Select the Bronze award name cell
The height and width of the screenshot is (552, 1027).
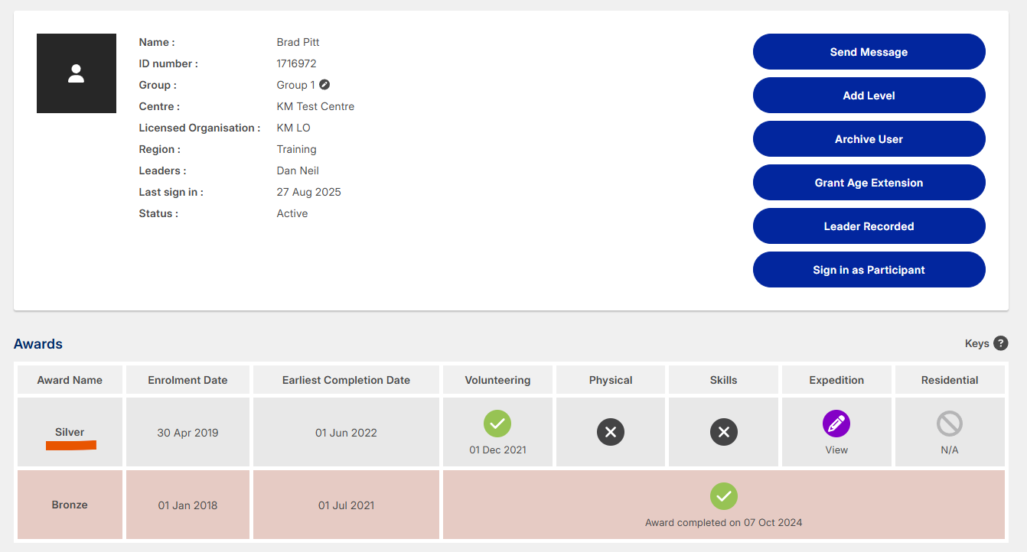click(x=70, y=505)
